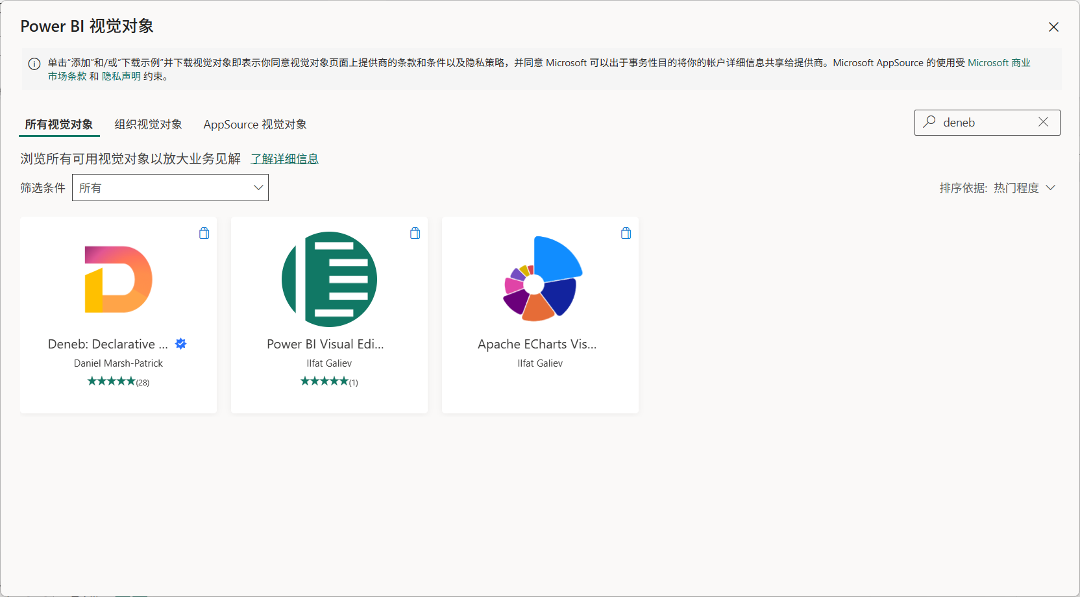Click Ilfat Galiev under Power BI Visual Editor

tap(329, 363)
